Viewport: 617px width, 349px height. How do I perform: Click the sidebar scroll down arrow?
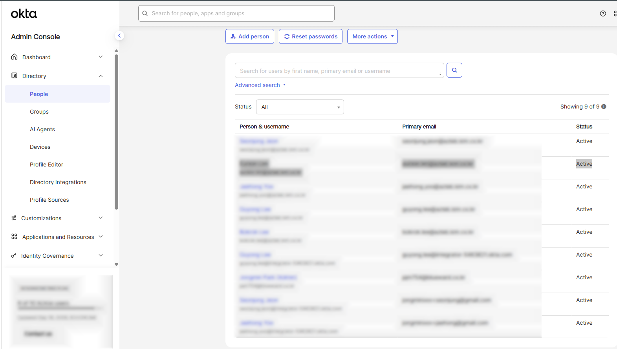116,264
